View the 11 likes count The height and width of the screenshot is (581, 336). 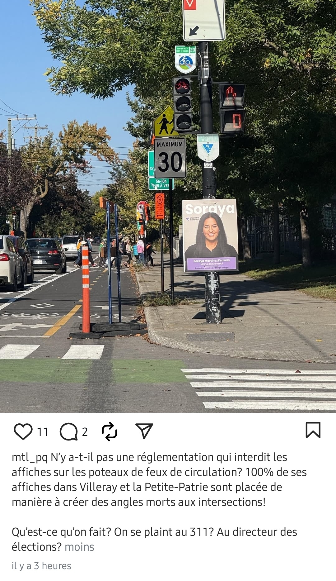[x=43, y=432]
